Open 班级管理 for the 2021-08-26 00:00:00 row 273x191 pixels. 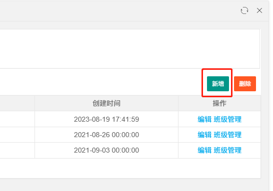(227, 135)
